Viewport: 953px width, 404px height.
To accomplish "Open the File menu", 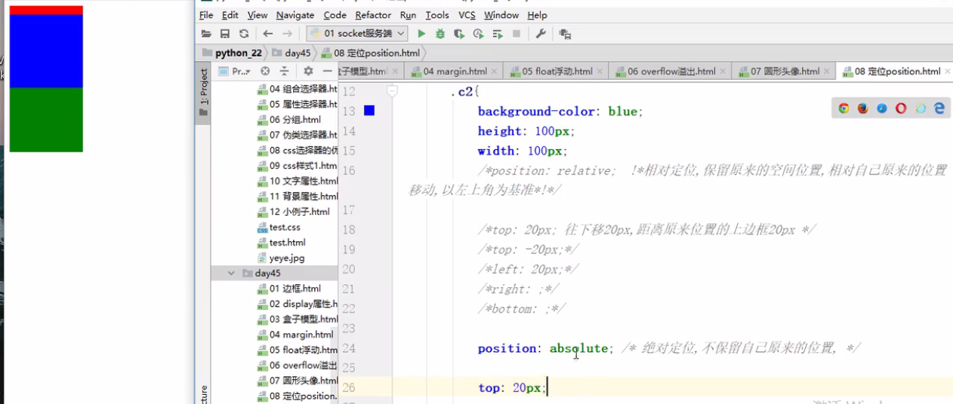I will click(206, 15).
